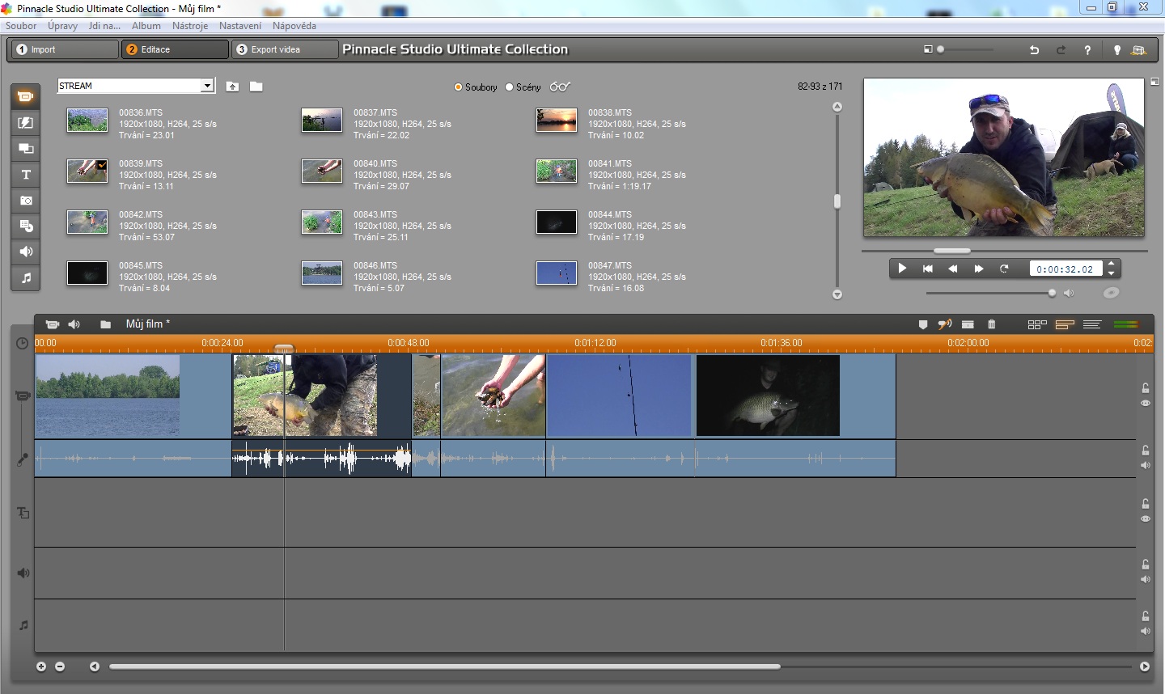Open project folder icon beside Můj film
The width and height of the screenshot is (1165, 694).
pyautogui.click(x=105, y=324)
